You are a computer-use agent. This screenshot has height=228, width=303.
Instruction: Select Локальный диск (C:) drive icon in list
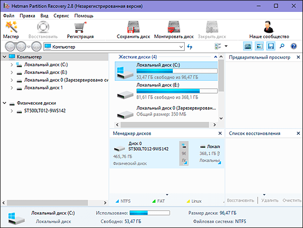coord(125,72)
